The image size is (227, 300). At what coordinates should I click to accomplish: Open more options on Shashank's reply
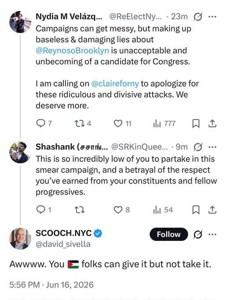tap(212, 147)
